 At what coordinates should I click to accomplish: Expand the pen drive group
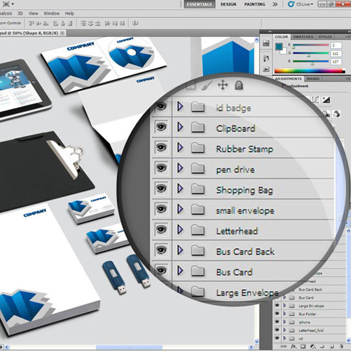coord(180,168)
